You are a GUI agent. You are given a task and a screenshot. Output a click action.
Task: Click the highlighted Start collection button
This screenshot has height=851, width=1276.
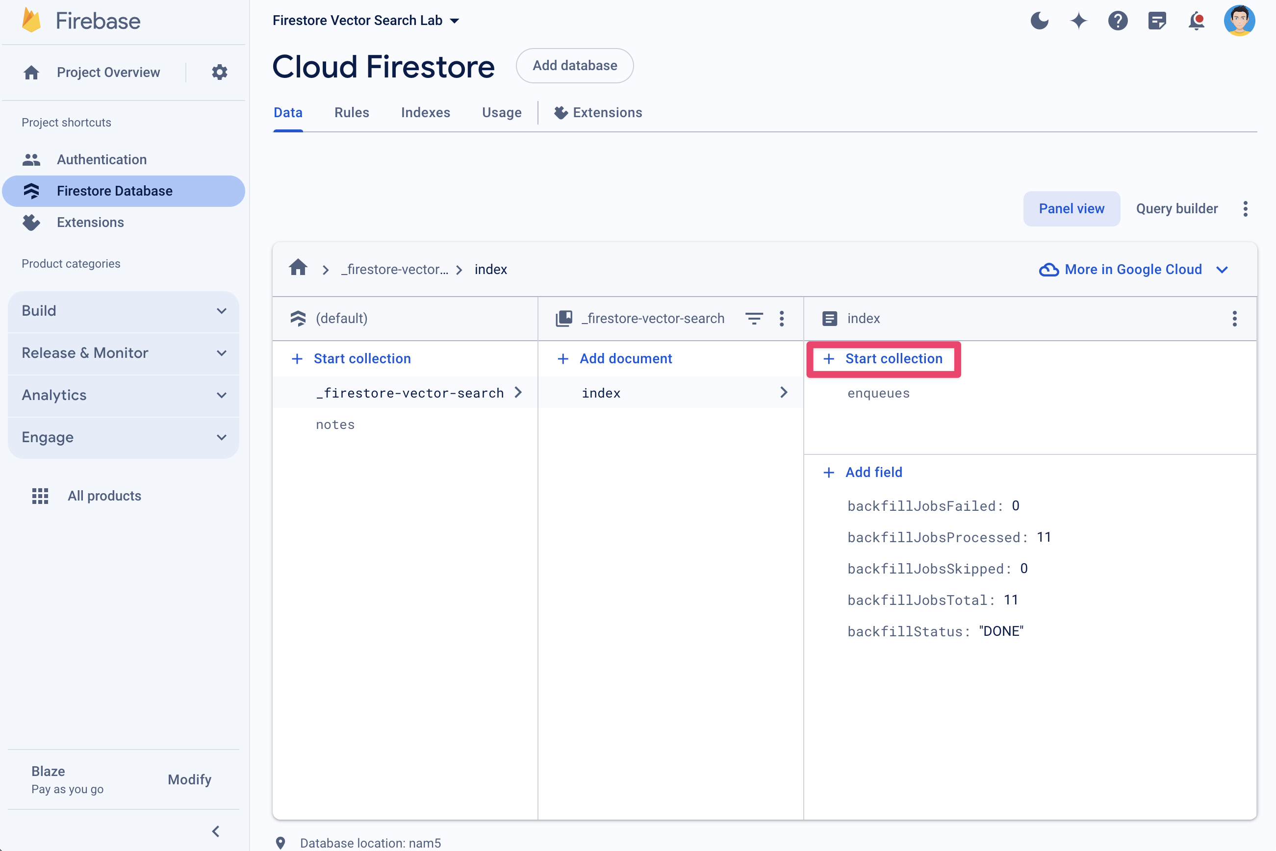[x=883, y=358]
